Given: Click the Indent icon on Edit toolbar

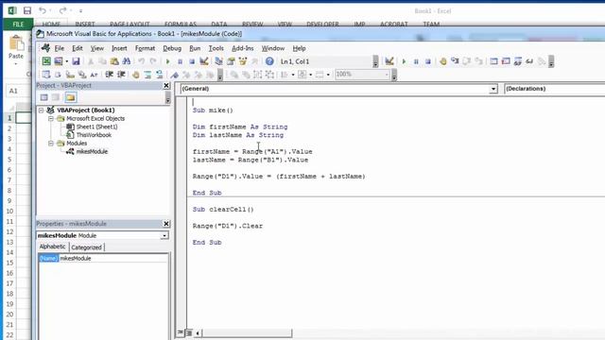Looking at the screenshot, I should [x=110, y=75].
